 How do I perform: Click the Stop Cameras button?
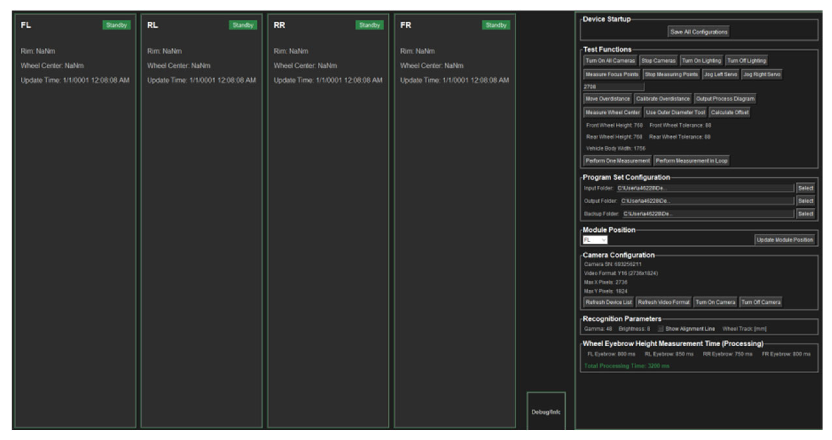coord(658,61)
